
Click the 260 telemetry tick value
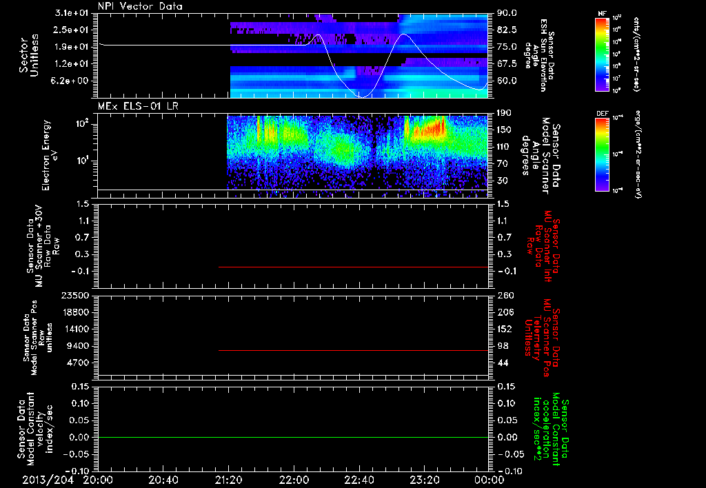point(504,296)
